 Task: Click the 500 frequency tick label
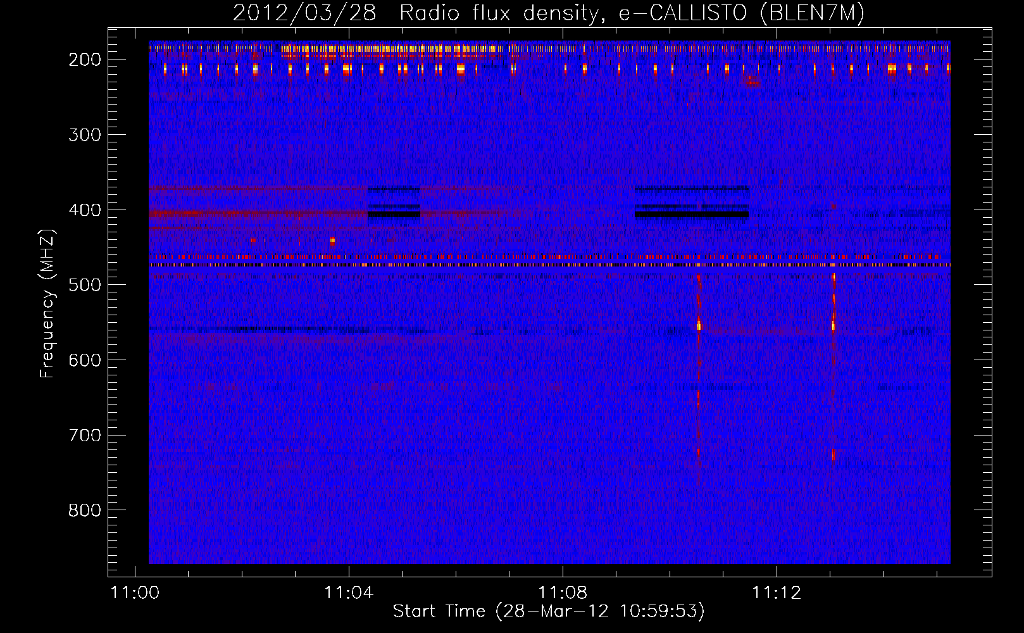pos(85,285)
